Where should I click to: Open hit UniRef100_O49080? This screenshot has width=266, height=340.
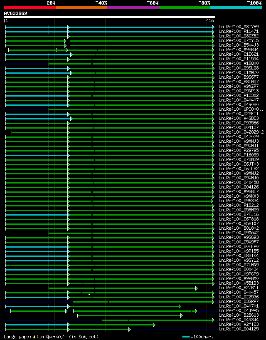click(x=239, y=104)
